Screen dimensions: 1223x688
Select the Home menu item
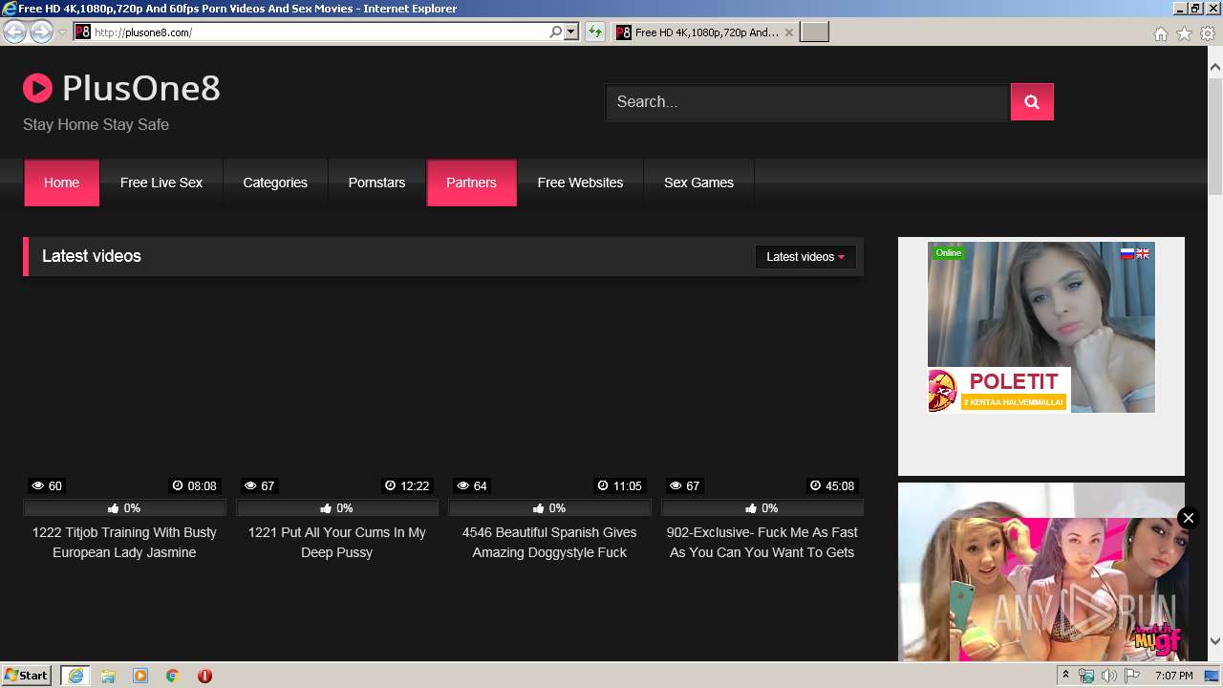61,183
